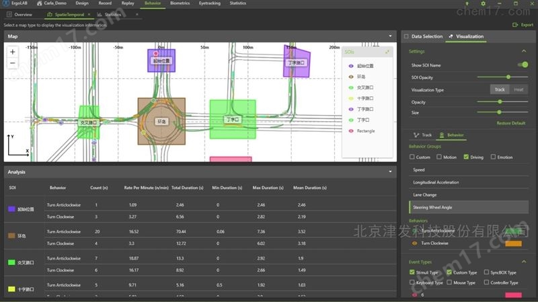
Task: Click the ErgoLAB logo icon
Action: click(x=6, y=3)
